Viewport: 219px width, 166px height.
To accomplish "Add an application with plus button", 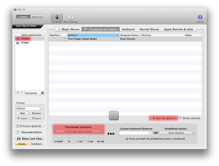I will click(x=18, y=93).
